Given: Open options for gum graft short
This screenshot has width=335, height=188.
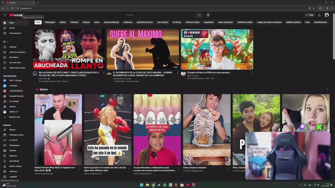Looking at the screenshot, I should tap(80, 169).
